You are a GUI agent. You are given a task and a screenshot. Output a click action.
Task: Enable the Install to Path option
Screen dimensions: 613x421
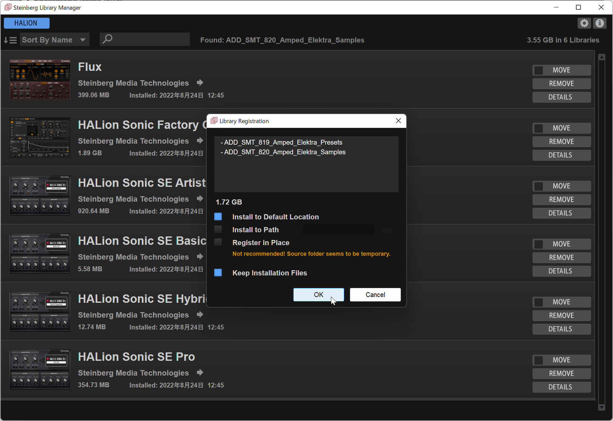click(x=218, y=230)
